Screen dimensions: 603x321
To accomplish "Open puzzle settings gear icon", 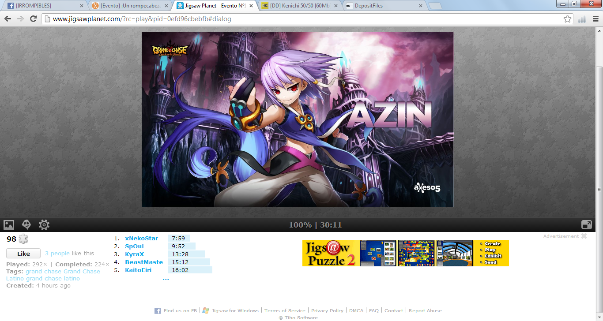I will coord(44,225).
